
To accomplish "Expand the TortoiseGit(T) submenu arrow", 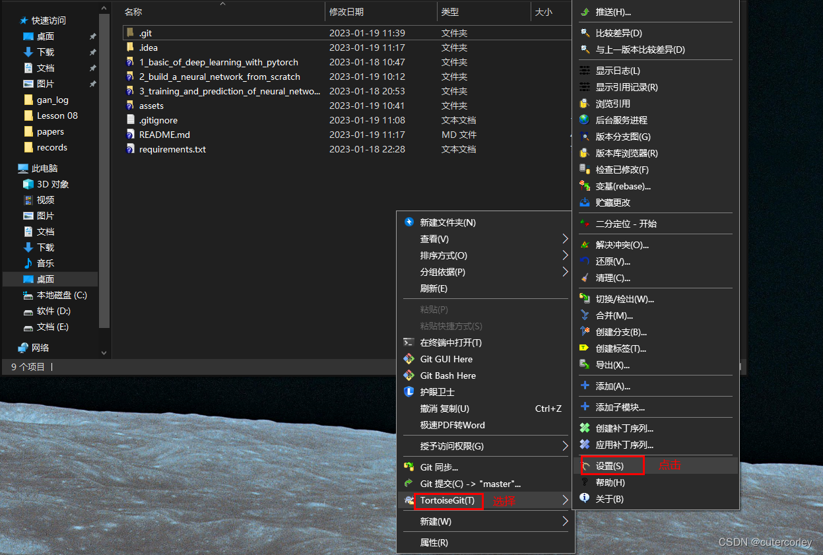I will point(565,500).
